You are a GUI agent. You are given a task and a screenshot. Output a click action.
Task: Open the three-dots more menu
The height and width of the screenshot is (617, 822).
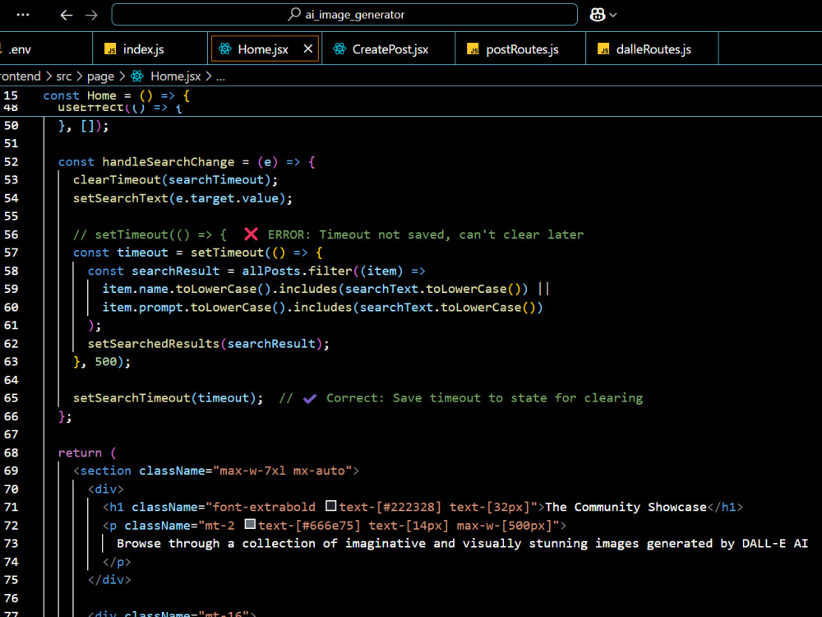click(23, 15)
